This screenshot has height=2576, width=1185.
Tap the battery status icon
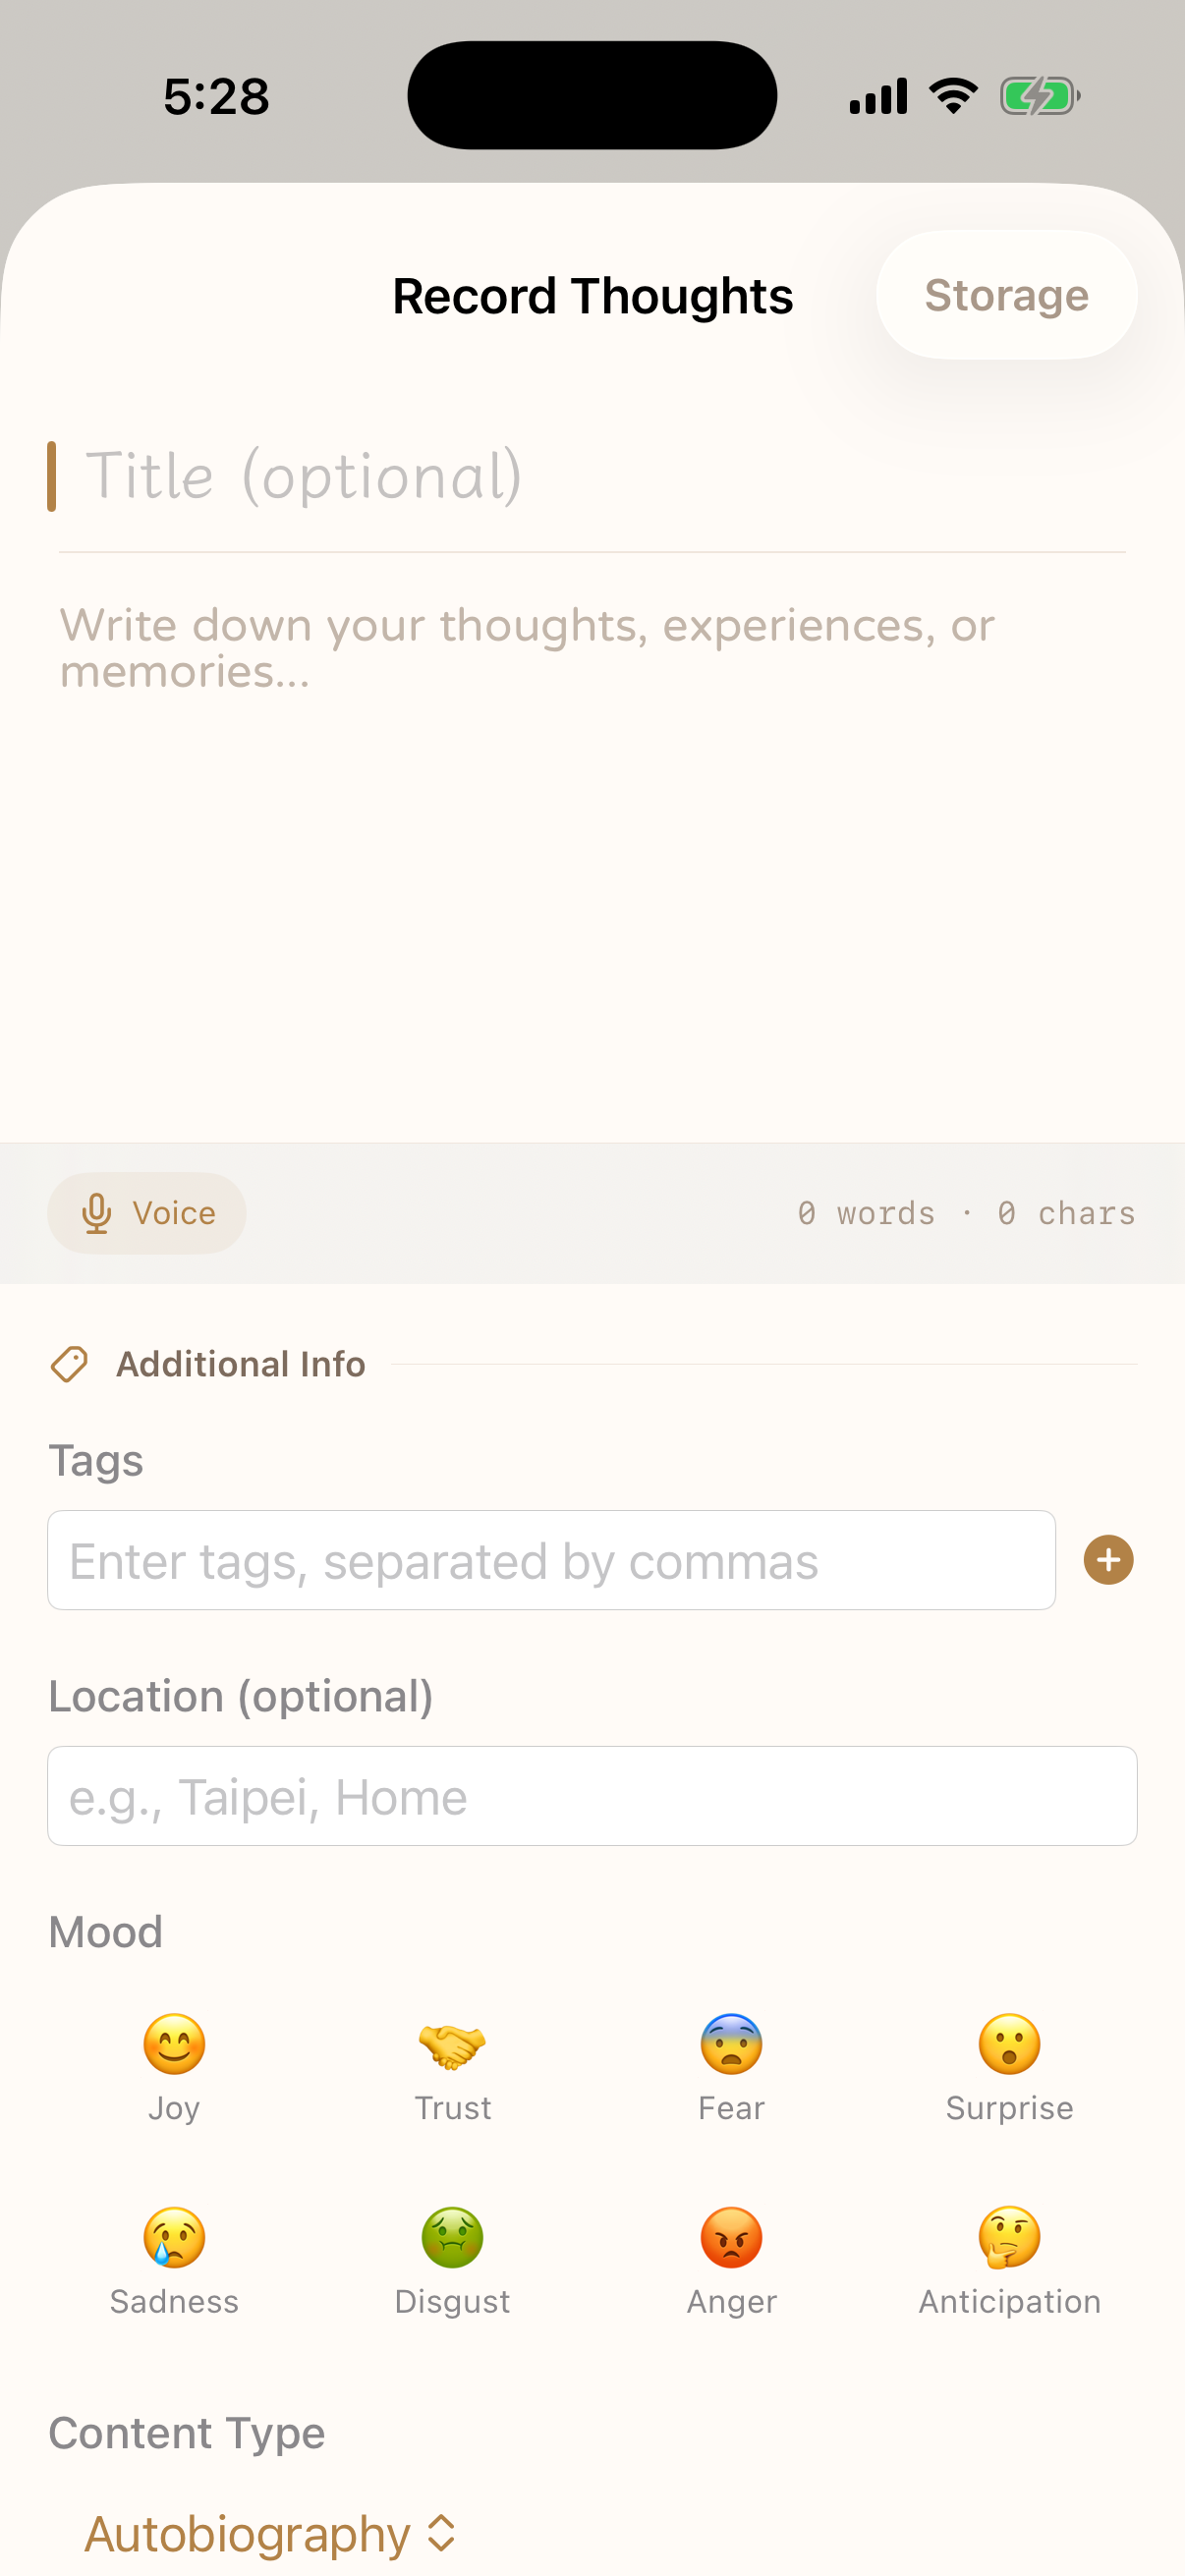pos(1040,97)
